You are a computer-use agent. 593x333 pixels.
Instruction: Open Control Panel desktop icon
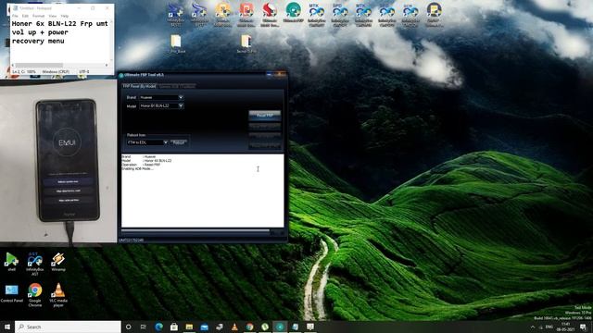point(11,293)
